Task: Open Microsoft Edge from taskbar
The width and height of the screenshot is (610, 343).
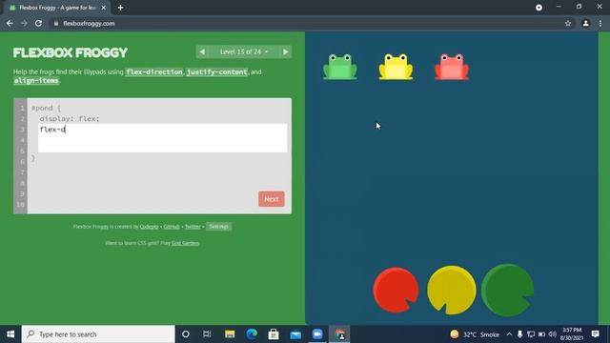Action: (252, 334)
